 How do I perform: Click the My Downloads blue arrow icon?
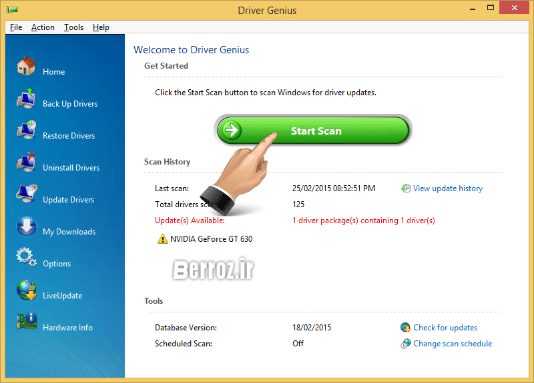(26, 226)
